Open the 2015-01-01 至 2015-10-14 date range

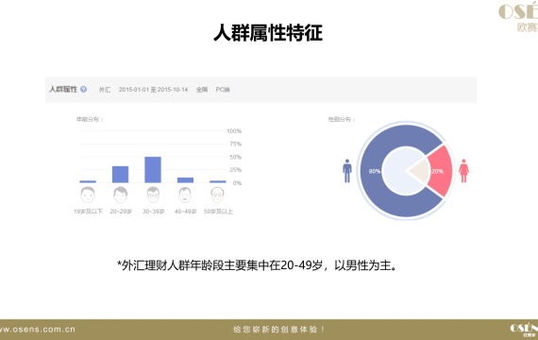153,90
